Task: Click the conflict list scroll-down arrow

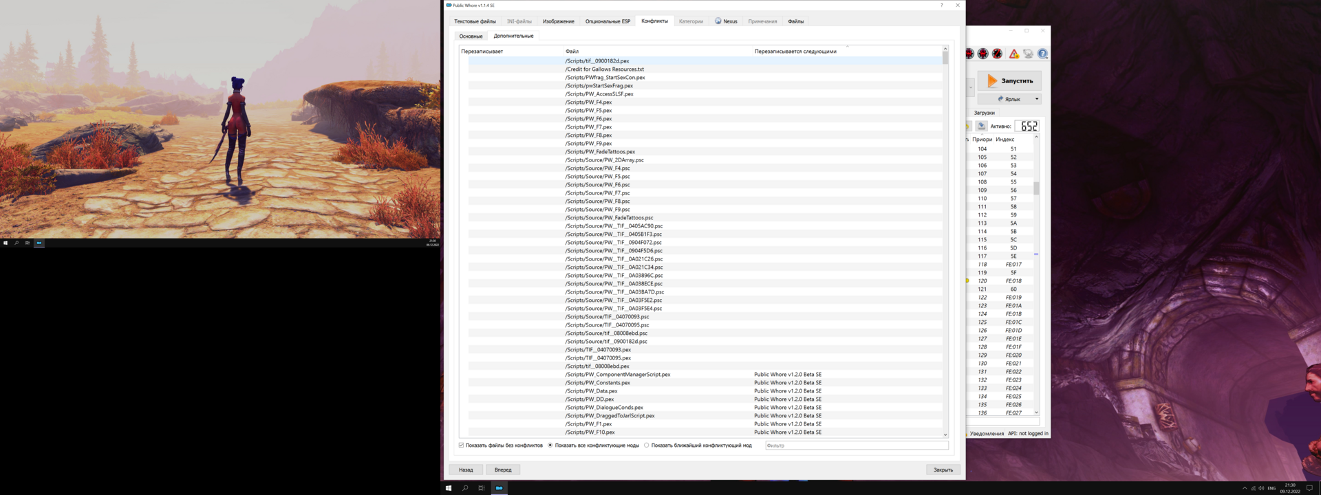Action: click(945, 434)
